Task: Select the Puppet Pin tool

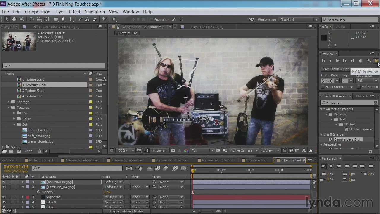Action: click(114, 19)
